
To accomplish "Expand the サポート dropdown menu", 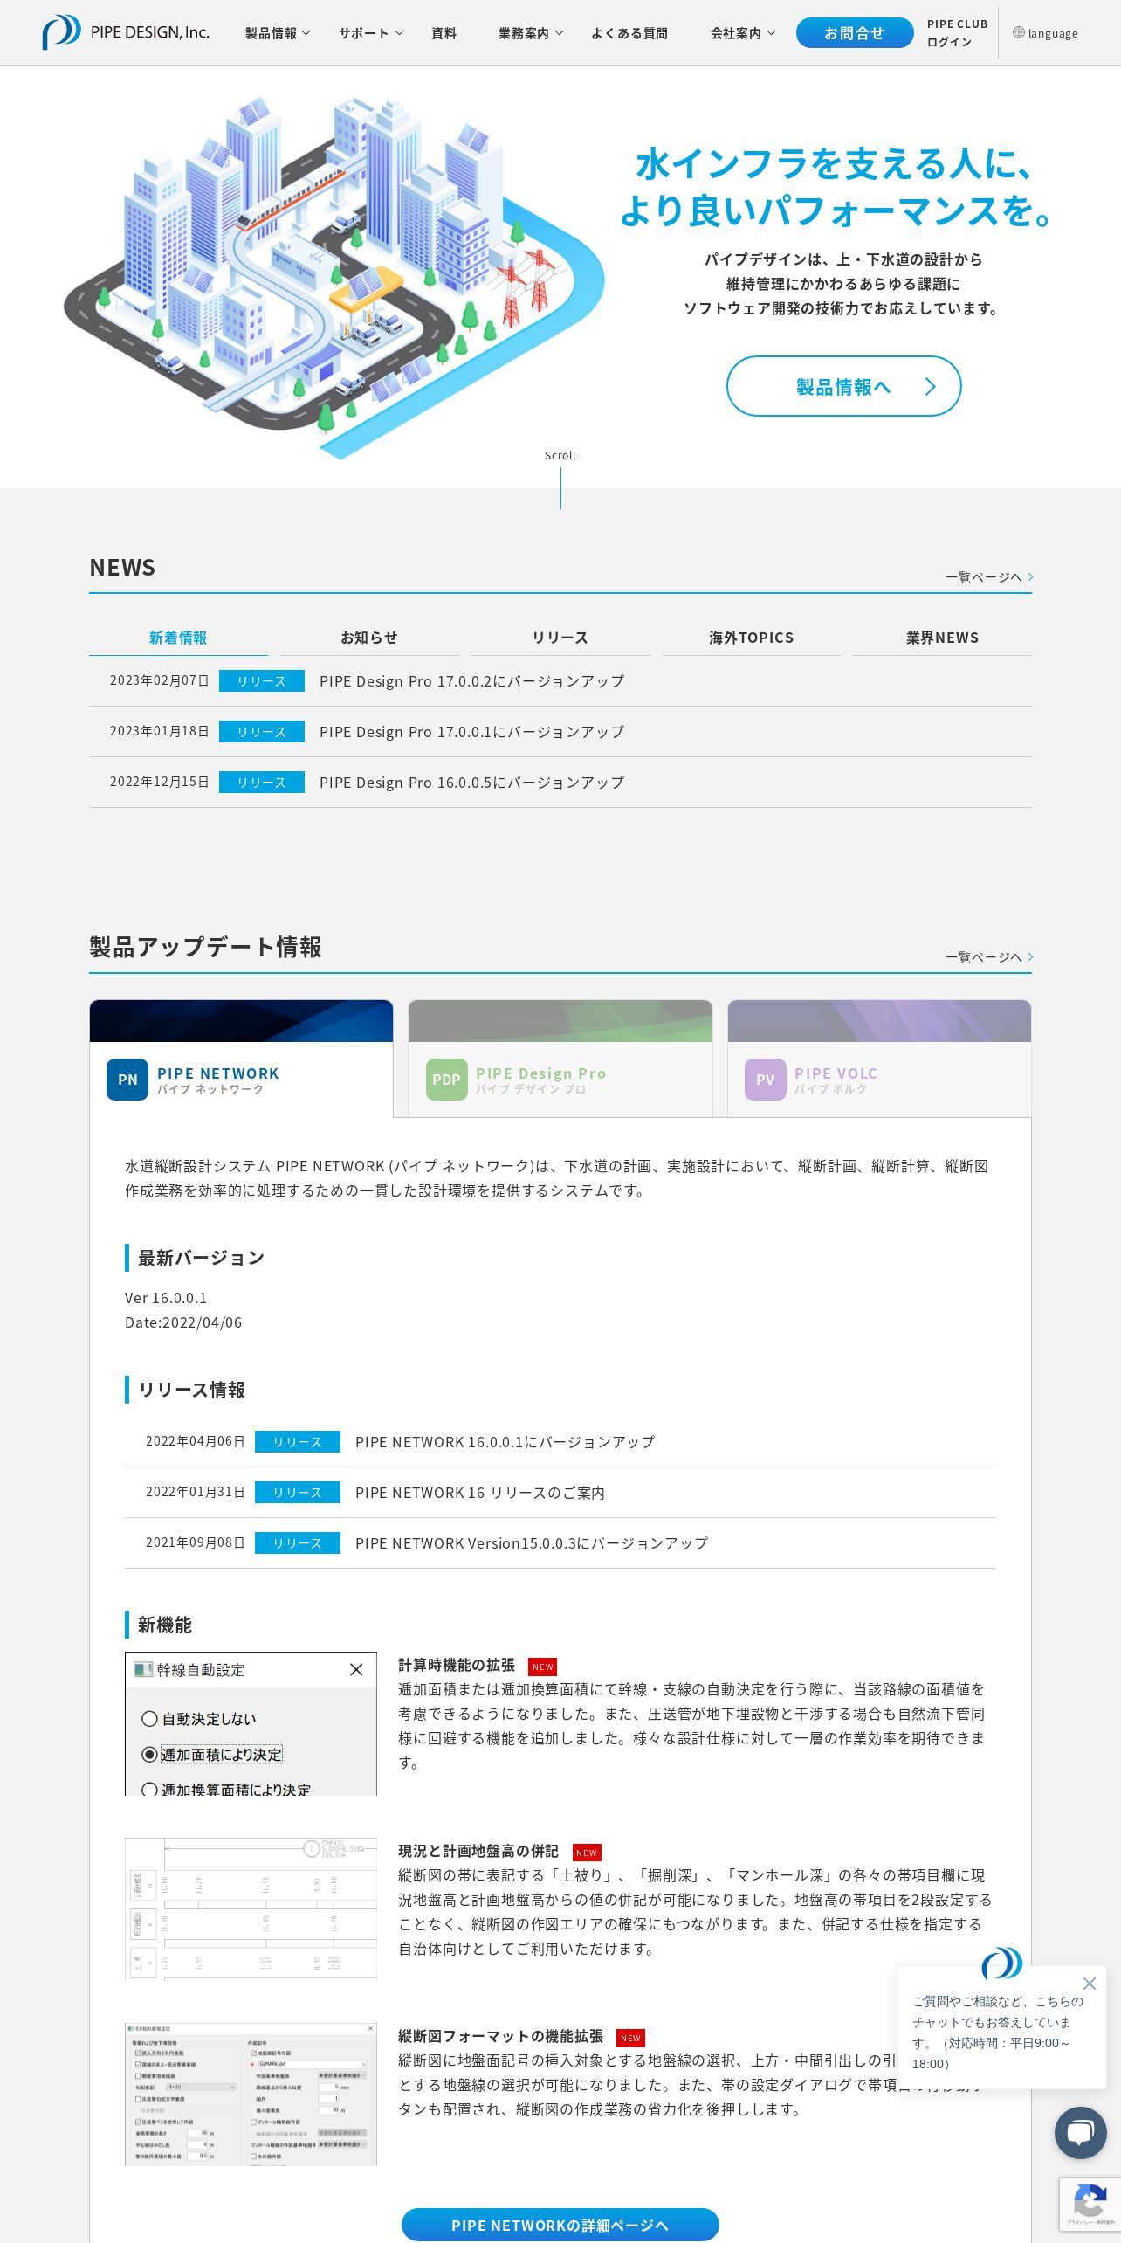I will (371, 33).
